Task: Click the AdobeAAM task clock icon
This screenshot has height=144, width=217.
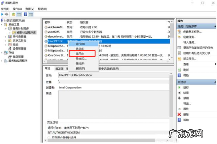Action: 46,27
